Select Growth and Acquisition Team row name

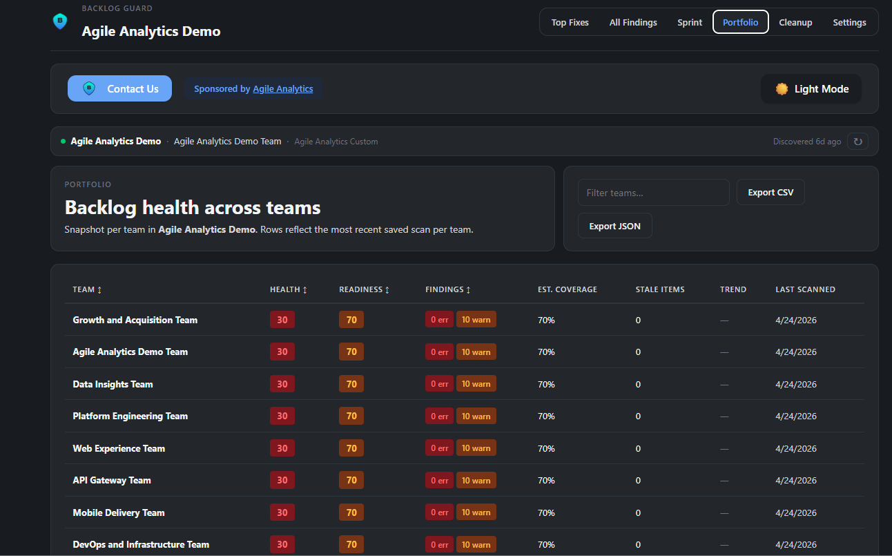click(x=135, y=320)
